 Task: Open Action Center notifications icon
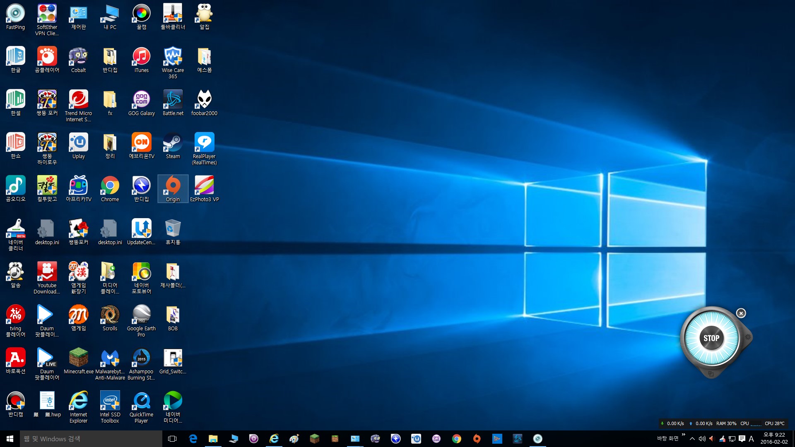click(x=742, y=439)
